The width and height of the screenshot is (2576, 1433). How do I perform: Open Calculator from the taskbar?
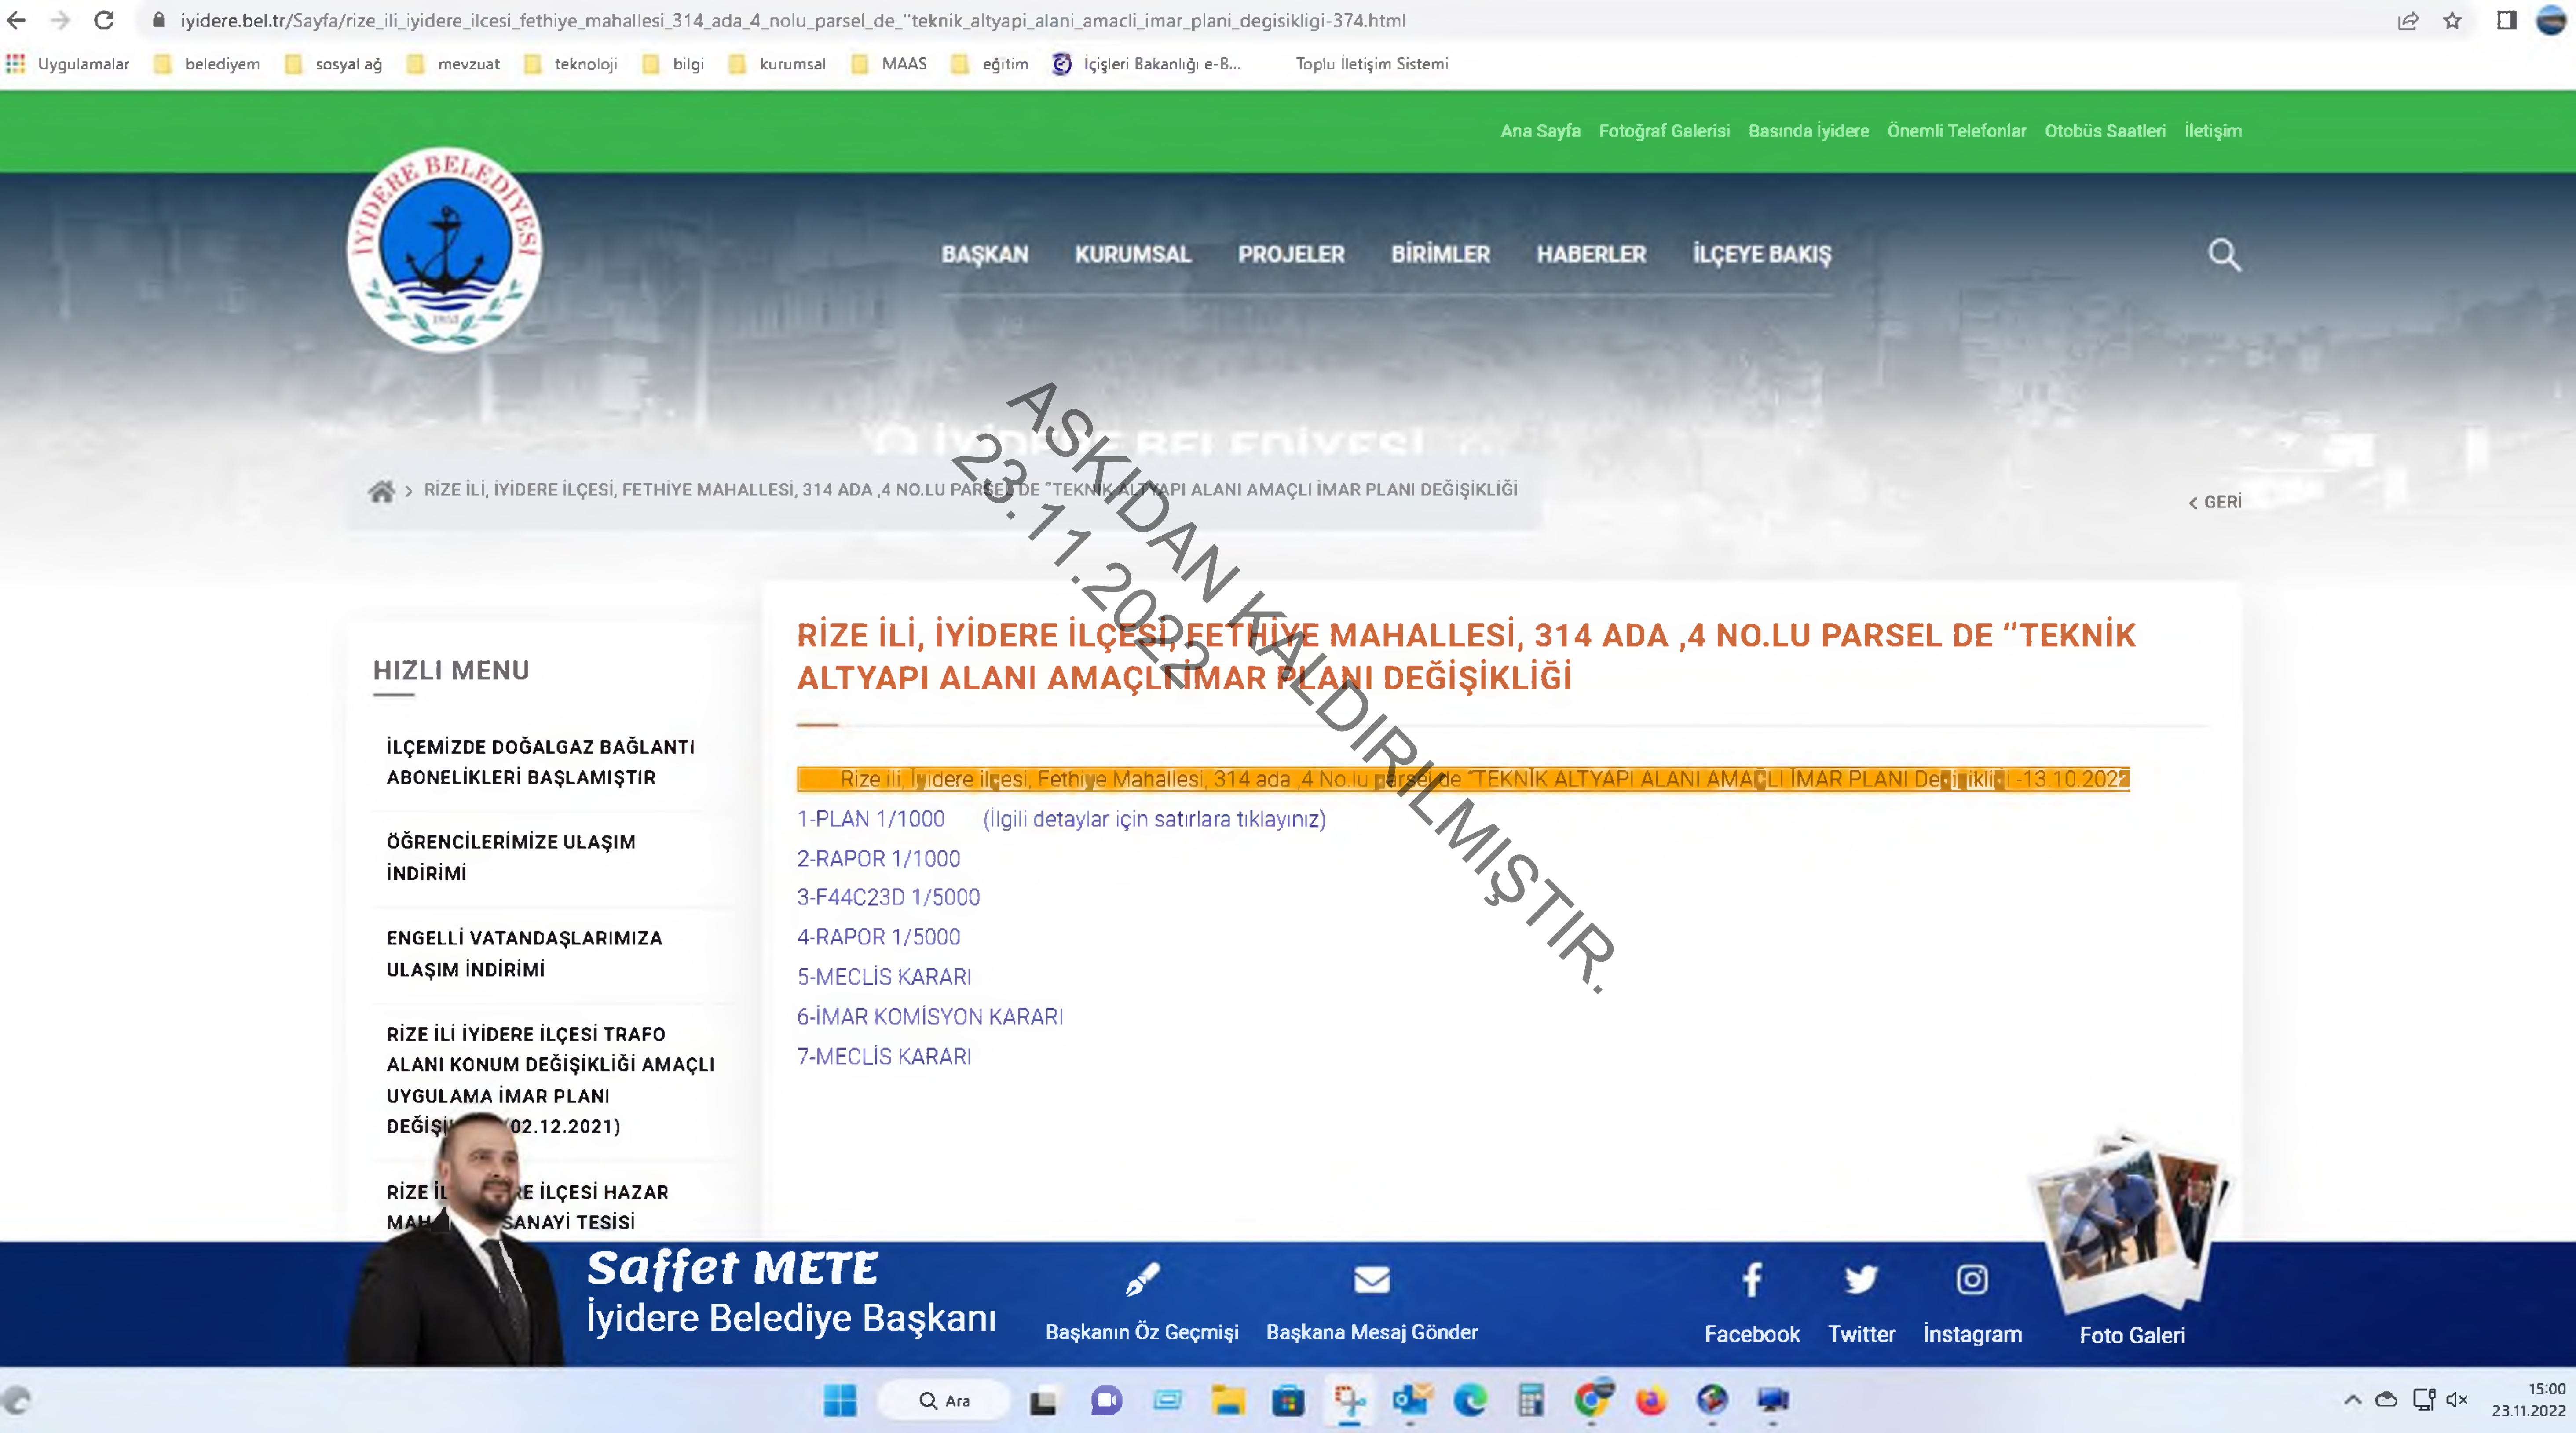pyautogui.click(x=1530, y=1401)
